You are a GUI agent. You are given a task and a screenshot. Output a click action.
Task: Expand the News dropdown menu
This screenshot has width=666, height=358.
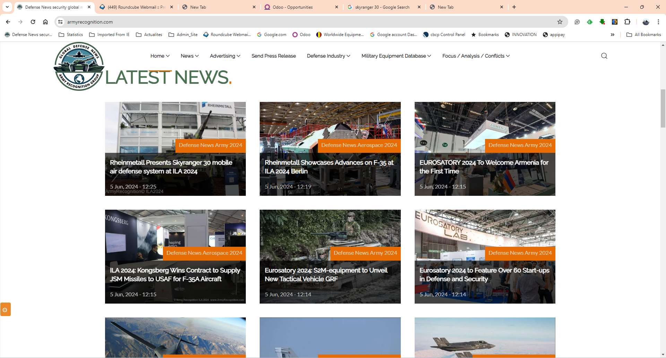pos(189,56)
